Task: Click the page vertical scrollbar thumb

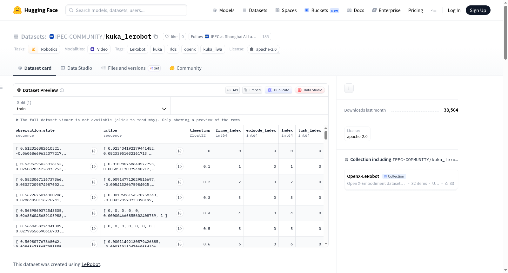Action: (505, 32)
